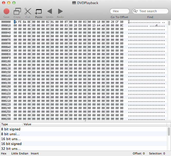This screenshot has width=171, height=156.
Task: Click the Save toolbar icon
Action: coord(6,11)
